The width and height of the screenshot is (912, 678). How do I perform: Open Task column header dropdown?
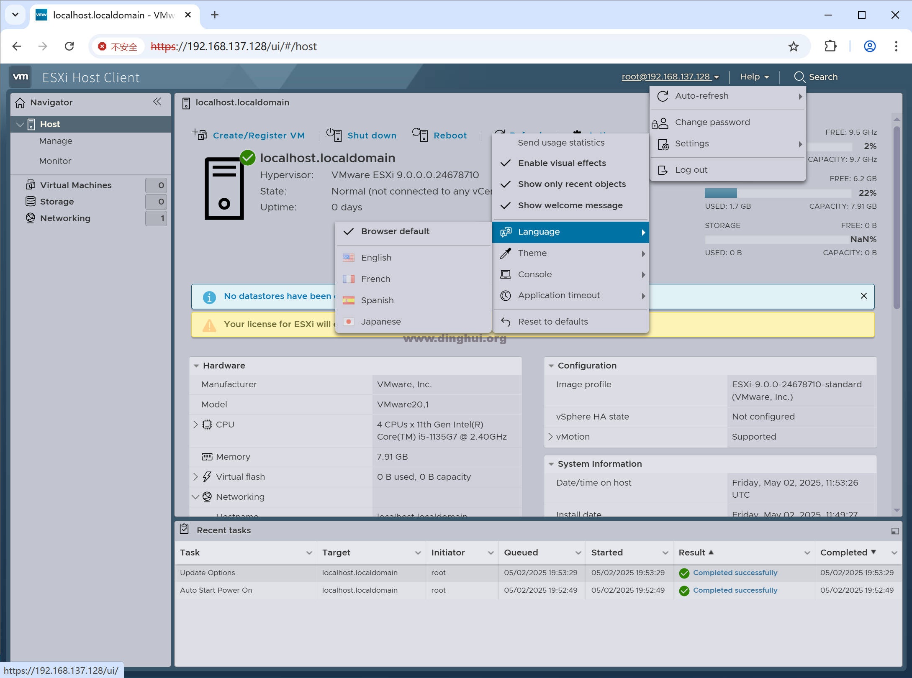coord(309,553)
